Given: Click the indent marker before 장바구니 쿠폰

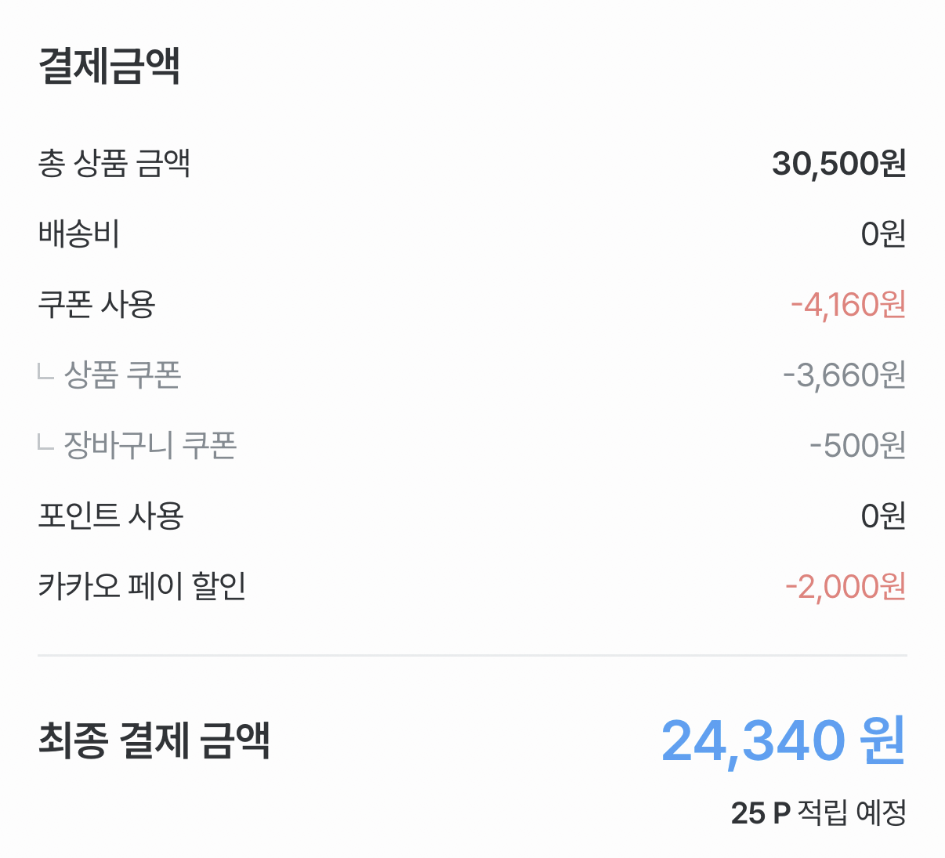Looking at the screenshot, I should (45, 443).
